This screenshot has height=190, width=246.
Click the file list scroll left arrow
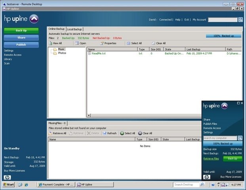(89, 116)
